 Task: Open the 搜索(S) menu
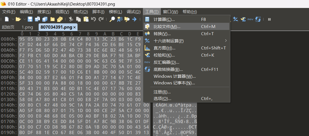44,12
